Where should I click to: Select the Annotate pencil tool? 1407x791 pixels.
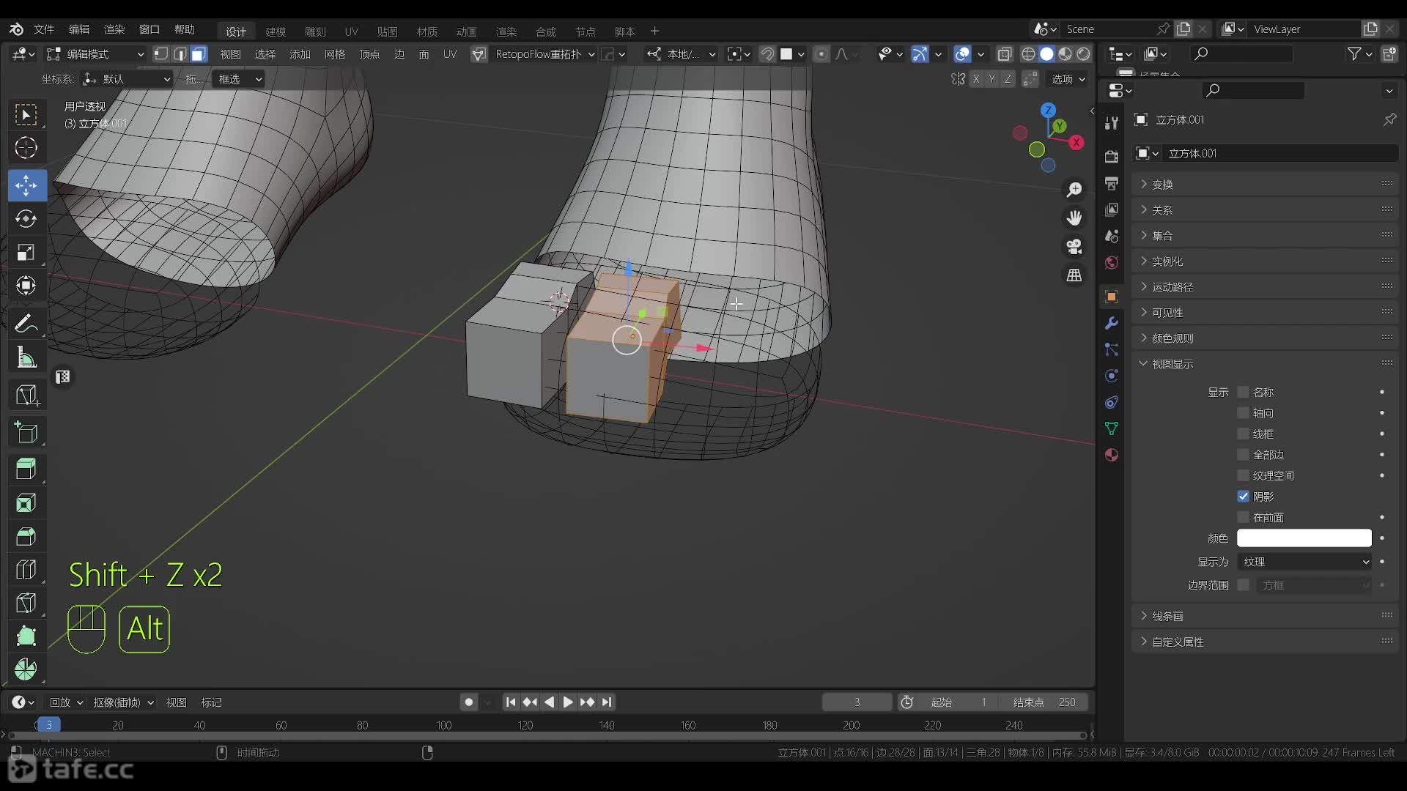[x=26, y=323]
